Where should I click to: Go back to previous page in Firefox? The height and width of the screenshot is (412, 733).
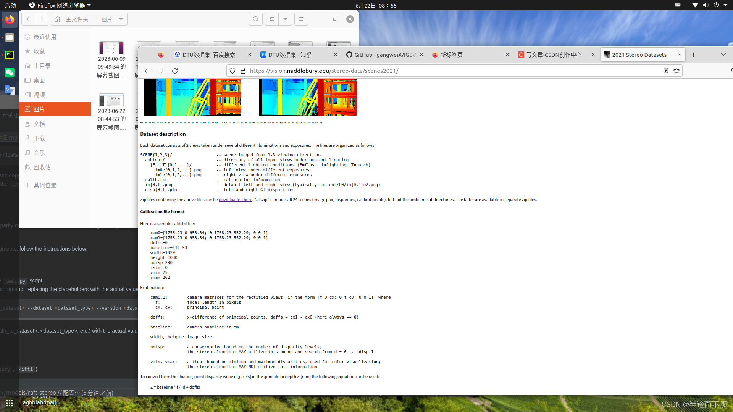147,71
